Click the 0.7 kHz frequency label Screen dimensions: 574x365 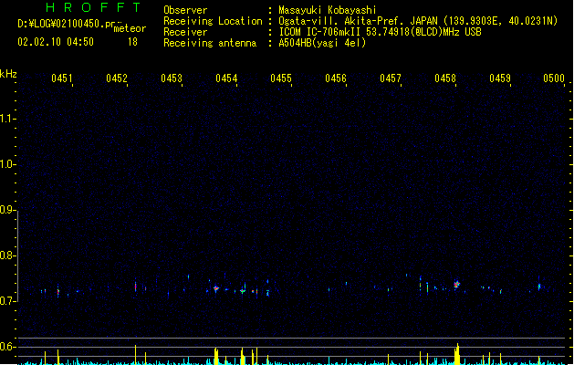(x=6, y=301)
